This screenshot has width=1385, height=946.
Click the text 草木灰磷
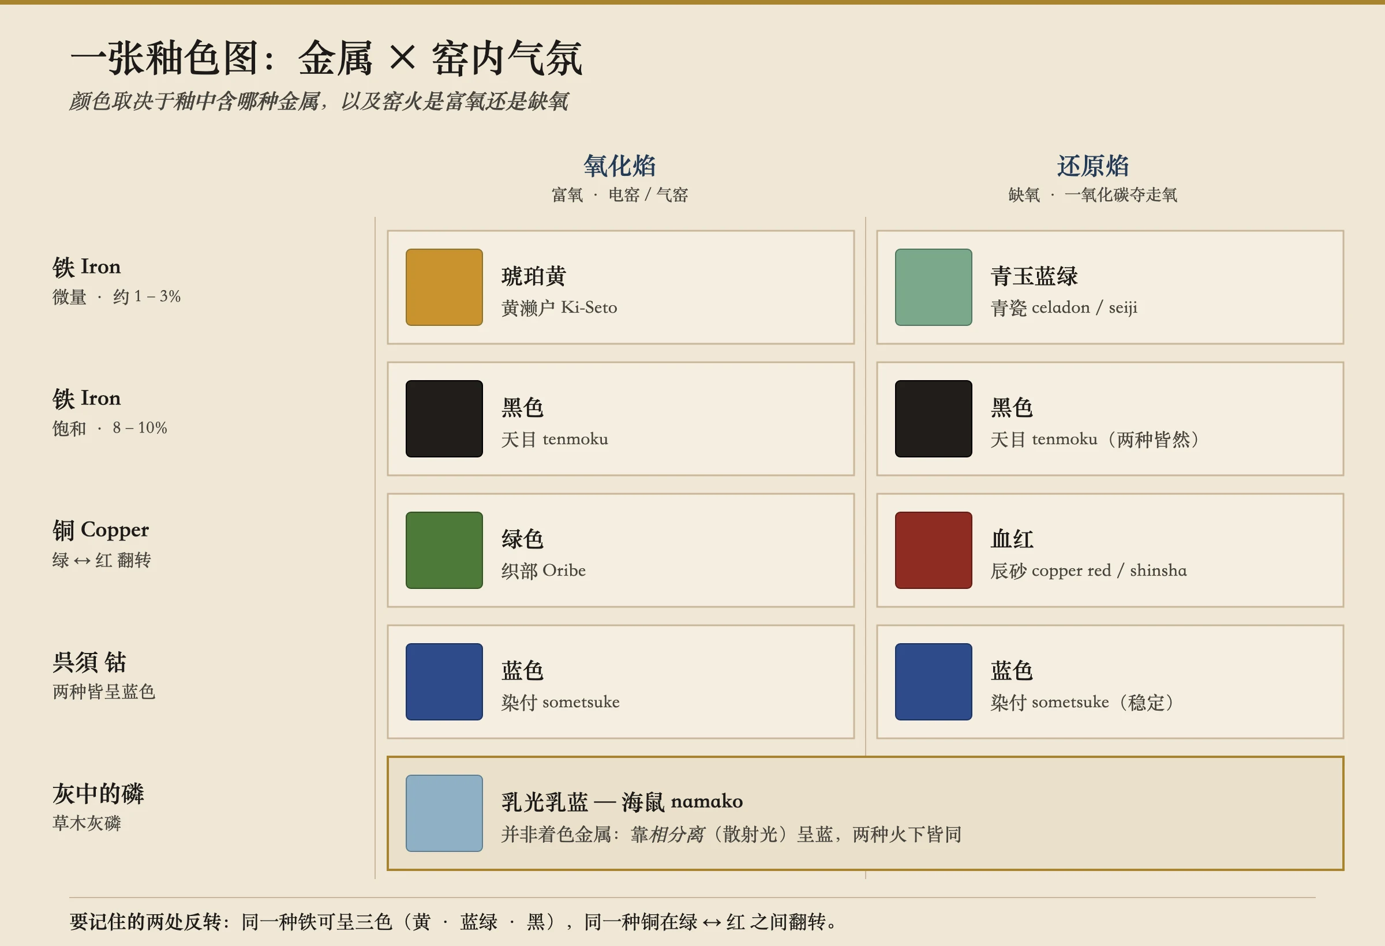87,823
